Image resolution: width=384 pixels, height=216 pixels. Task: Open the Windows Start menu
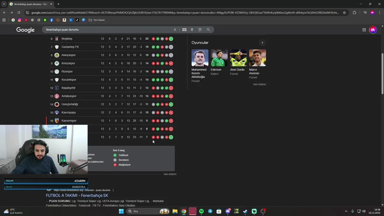tap(121, 211)
